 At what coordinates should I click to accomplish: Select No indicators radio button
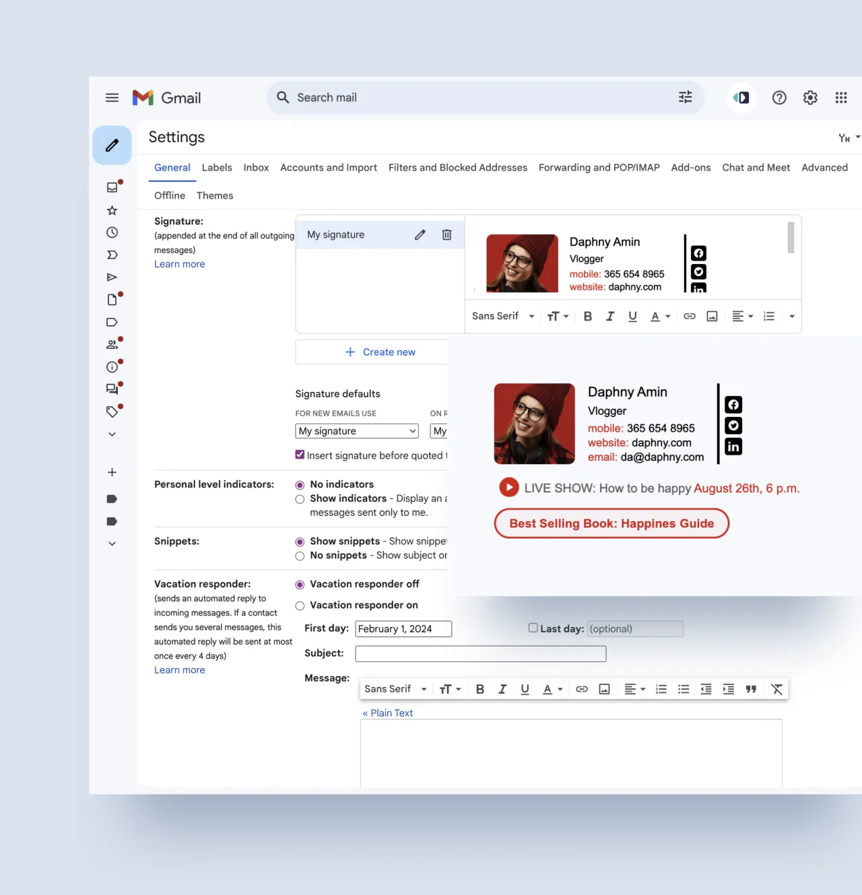pos(300,485)
